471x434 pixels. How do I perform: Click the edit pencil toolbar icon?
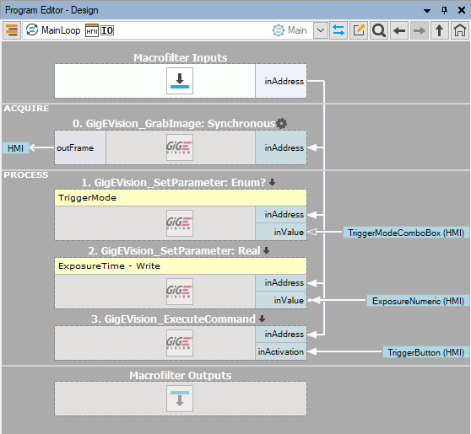coord(359,30)
